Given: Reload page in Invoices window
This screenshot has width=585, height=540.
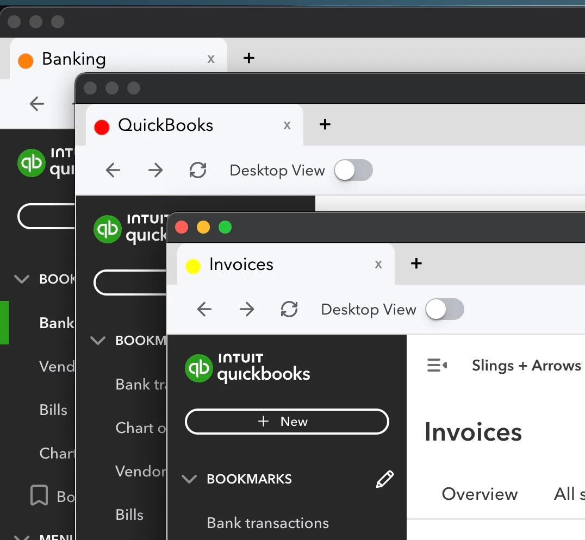Looking at the screenshot, I should point(289,309).
